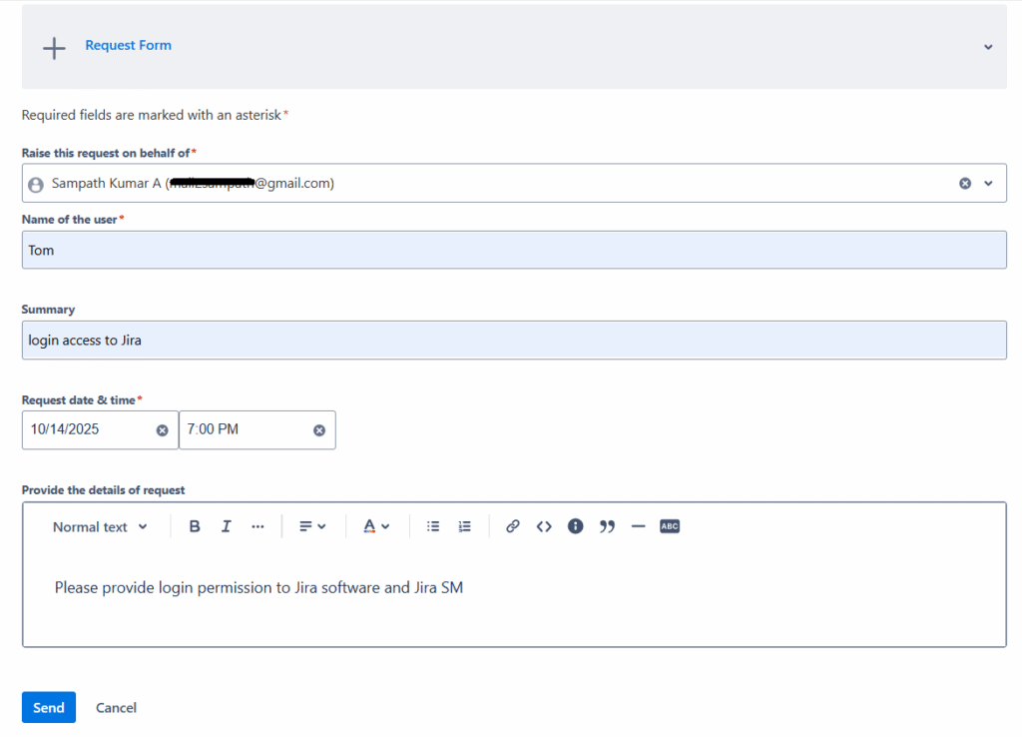Open the Normal text style dropdown
The height and width of the screenshot is (737, 1022).
100,526
